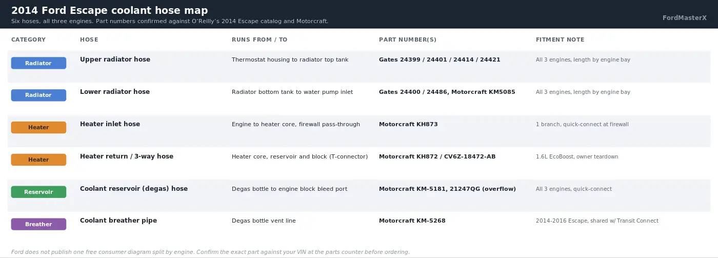Click '2014-2016 Escape, shared w/ Transit Connect'
718x258 pixels.
coord(597,221)
